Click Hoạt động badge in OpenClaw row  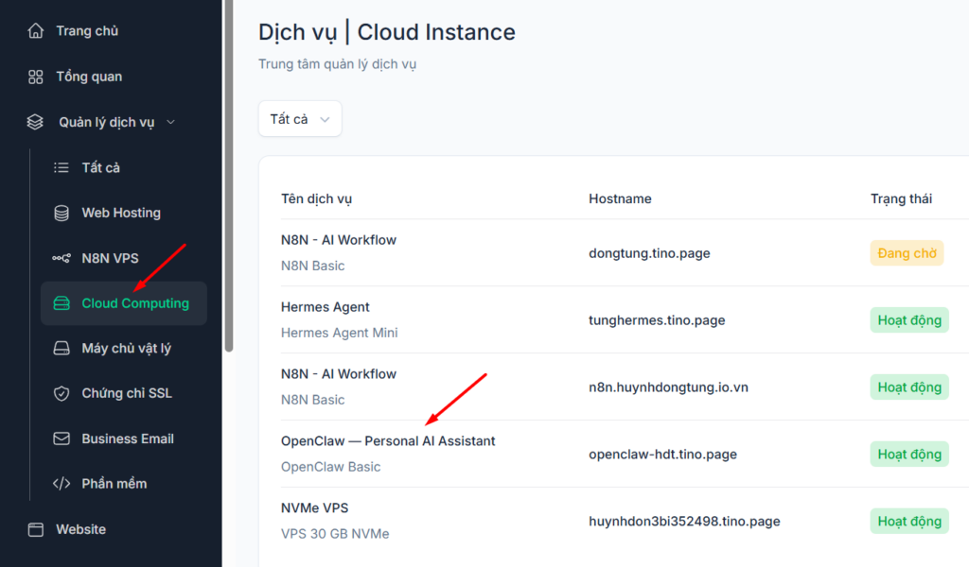tap(909, 455)
